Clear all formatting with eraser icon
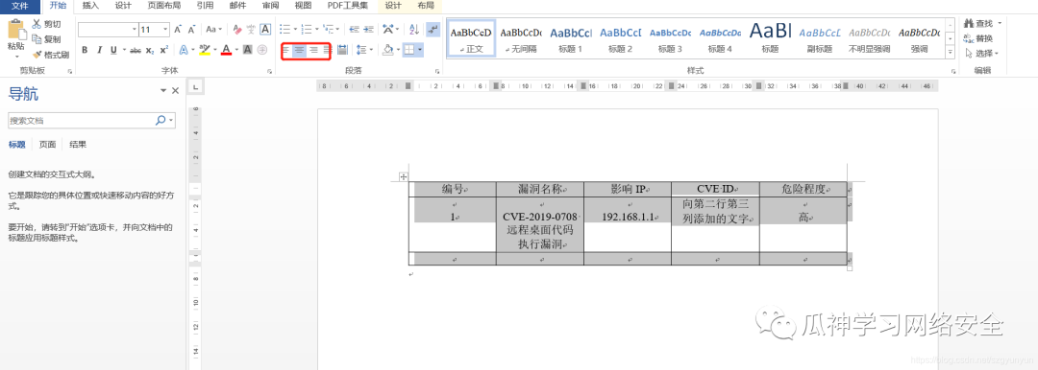This screenshot has width=1038, height=370. click(x=237, y=29)
